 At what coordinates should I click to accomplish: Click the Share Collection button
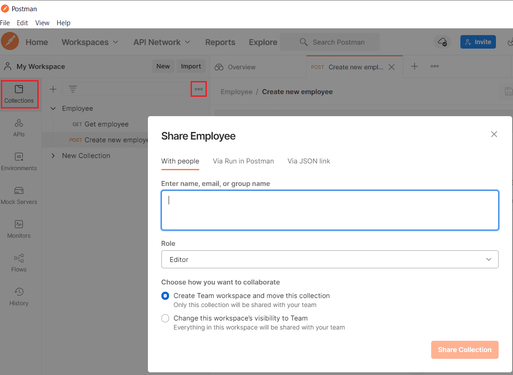(x=464, y=350)
